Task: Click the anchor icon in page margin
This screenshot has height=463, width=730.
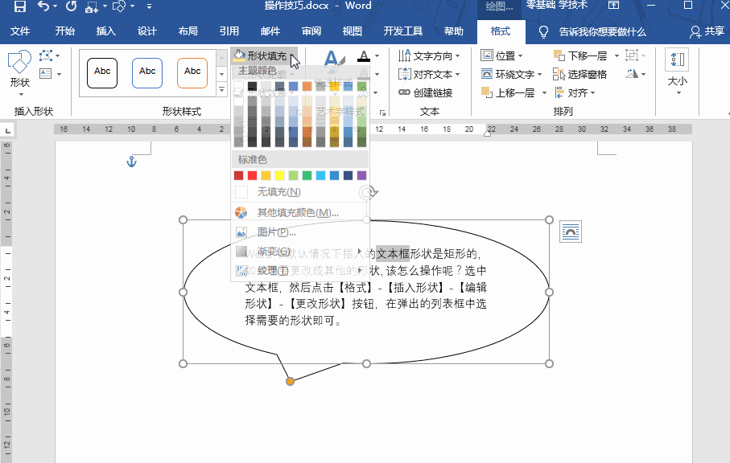Action: point(132,162)
